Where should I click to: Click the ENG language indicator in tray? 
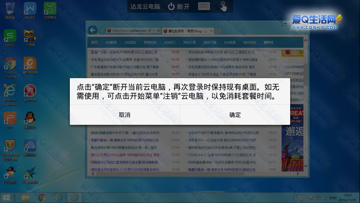(333, 197)
